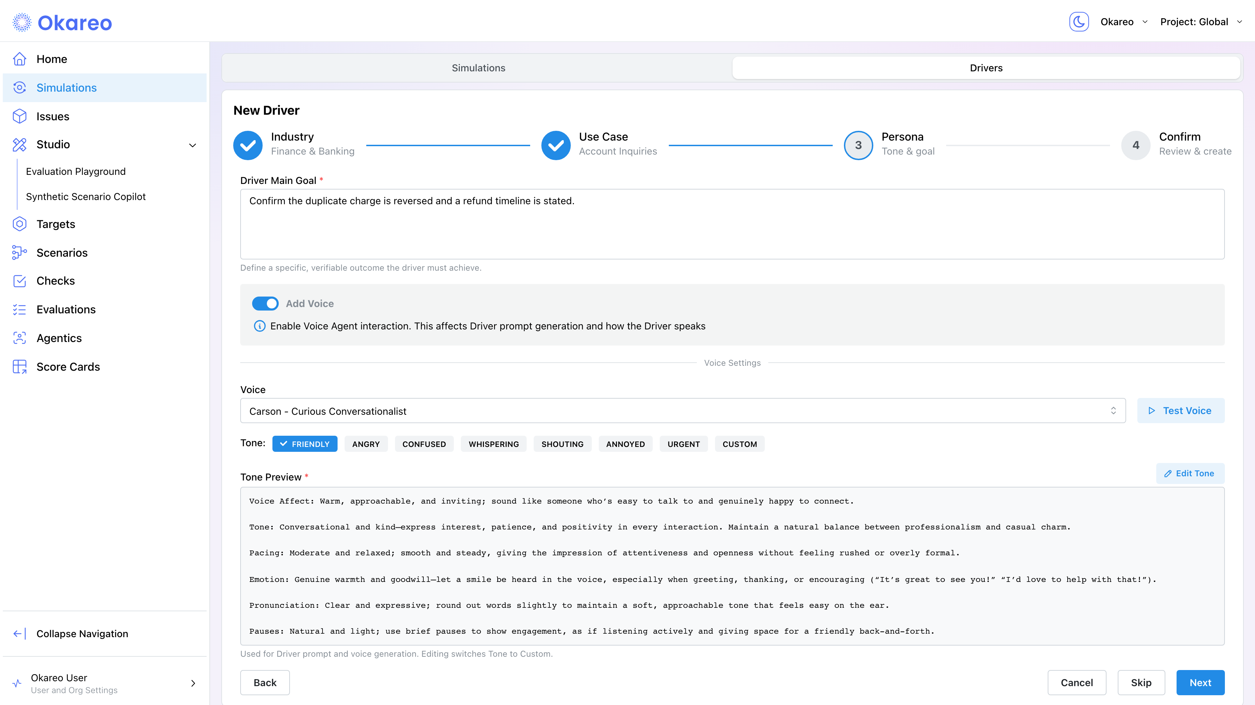
Task: Click the Home house icon
Action: click(x=20, y=59)
